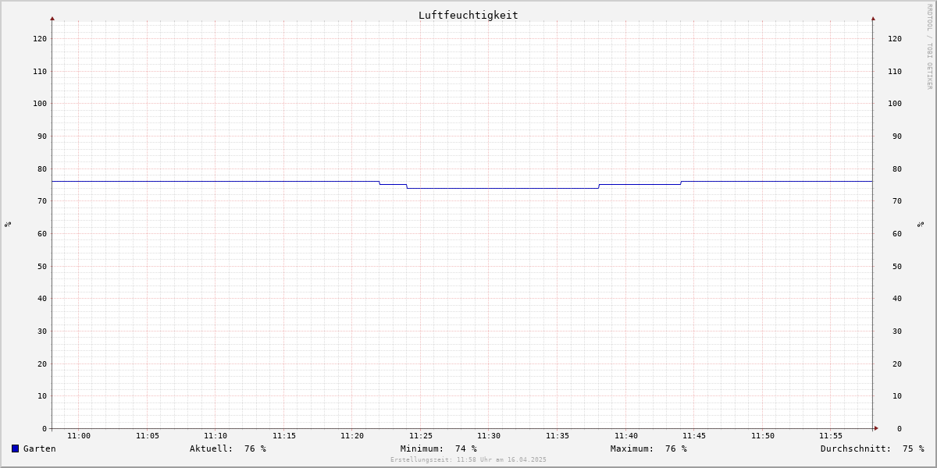Screen dimensions: 937x468
Task: Click the 120 label on left y-axis
Action: point(40,38)
